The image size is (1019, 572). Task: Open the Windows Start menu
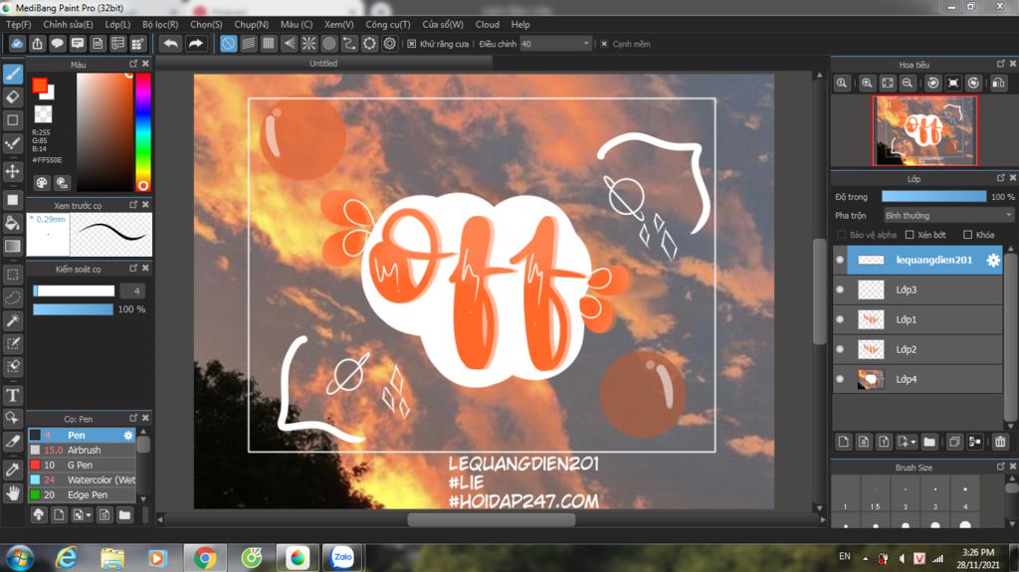click(20, 558)
